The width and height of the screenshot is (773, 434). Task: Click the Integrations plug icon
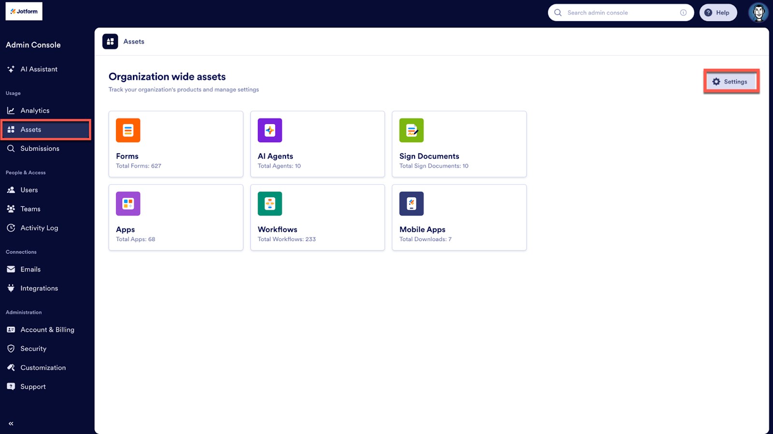[11, 288]
